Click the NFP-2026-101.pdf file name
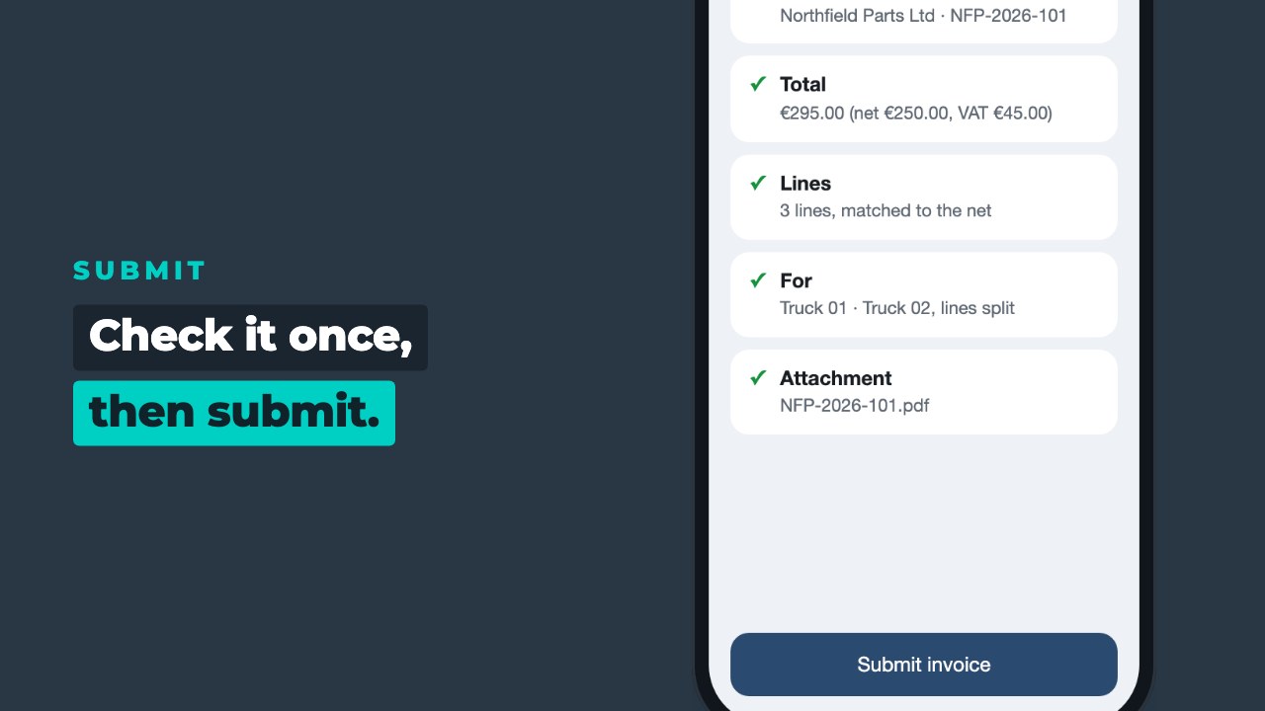The image size is (1265, 711). [854, 405]
